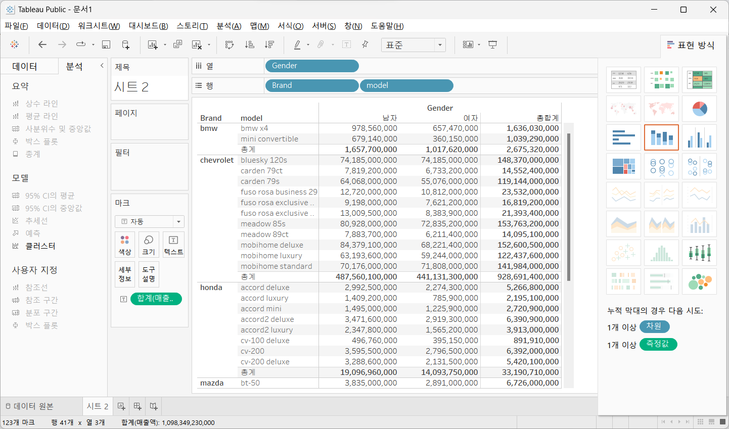Image resolution: width=729 pixels, height=429 pixels.
Task: Click the new story tab icon
Action: pos(154,406)
